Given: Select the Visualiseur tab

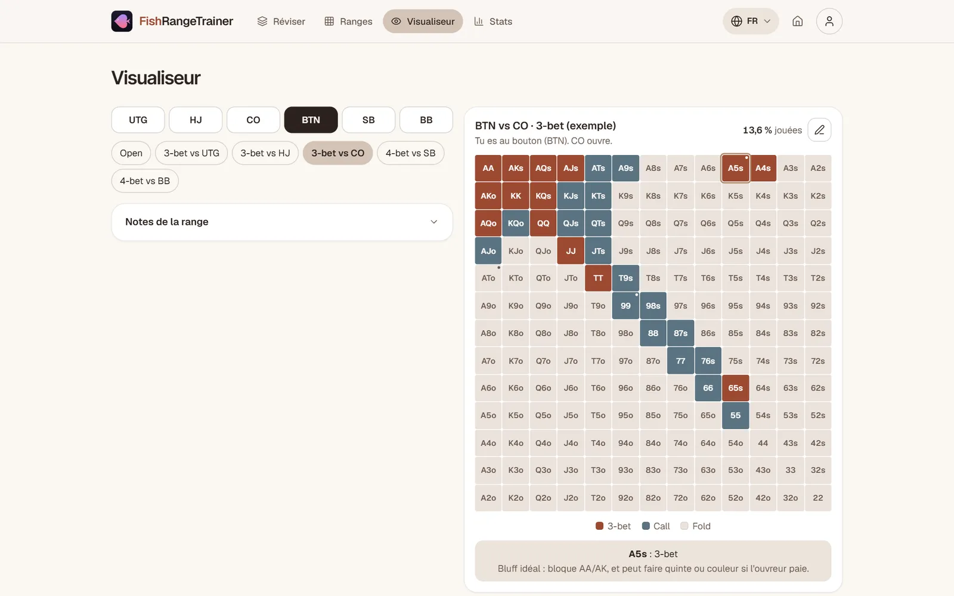Looking at the screenshot, I should pyautogui.click(x=423, y=21).
